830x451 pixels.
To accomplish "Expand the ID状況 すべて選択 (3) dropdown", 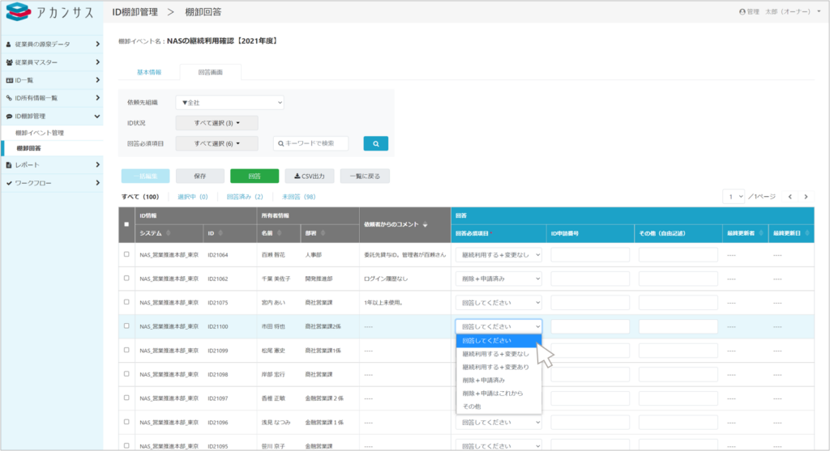I will [x=217, y=123].
